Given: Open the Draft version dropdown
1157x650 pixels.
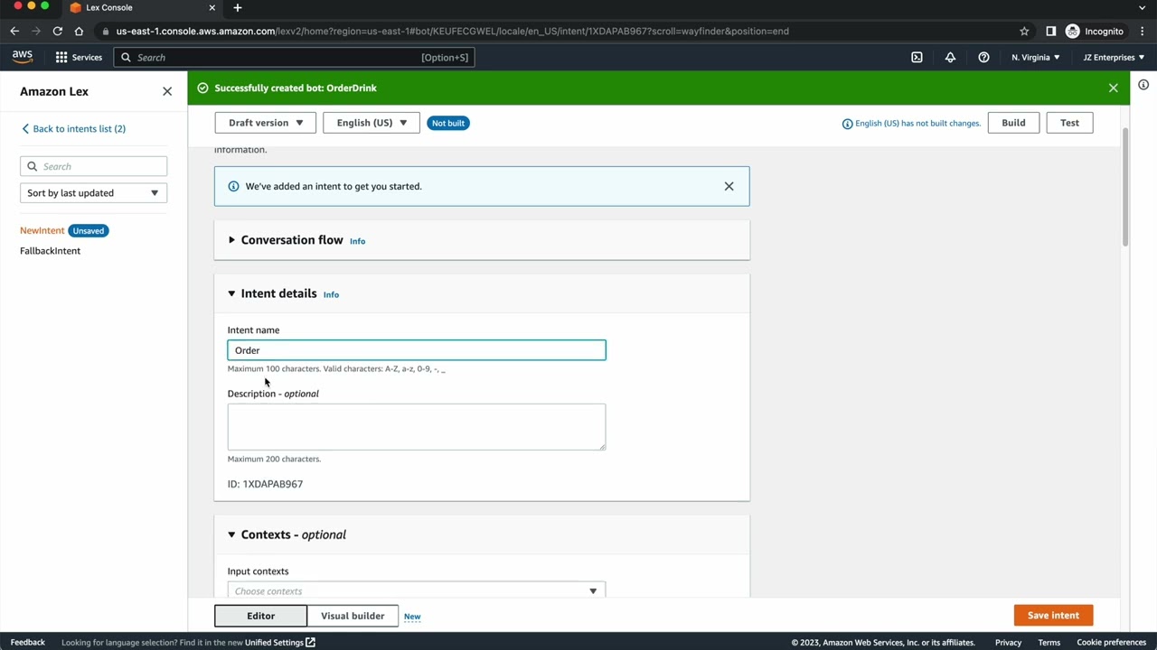Looking at the screenshot, I should pos(265,123).
